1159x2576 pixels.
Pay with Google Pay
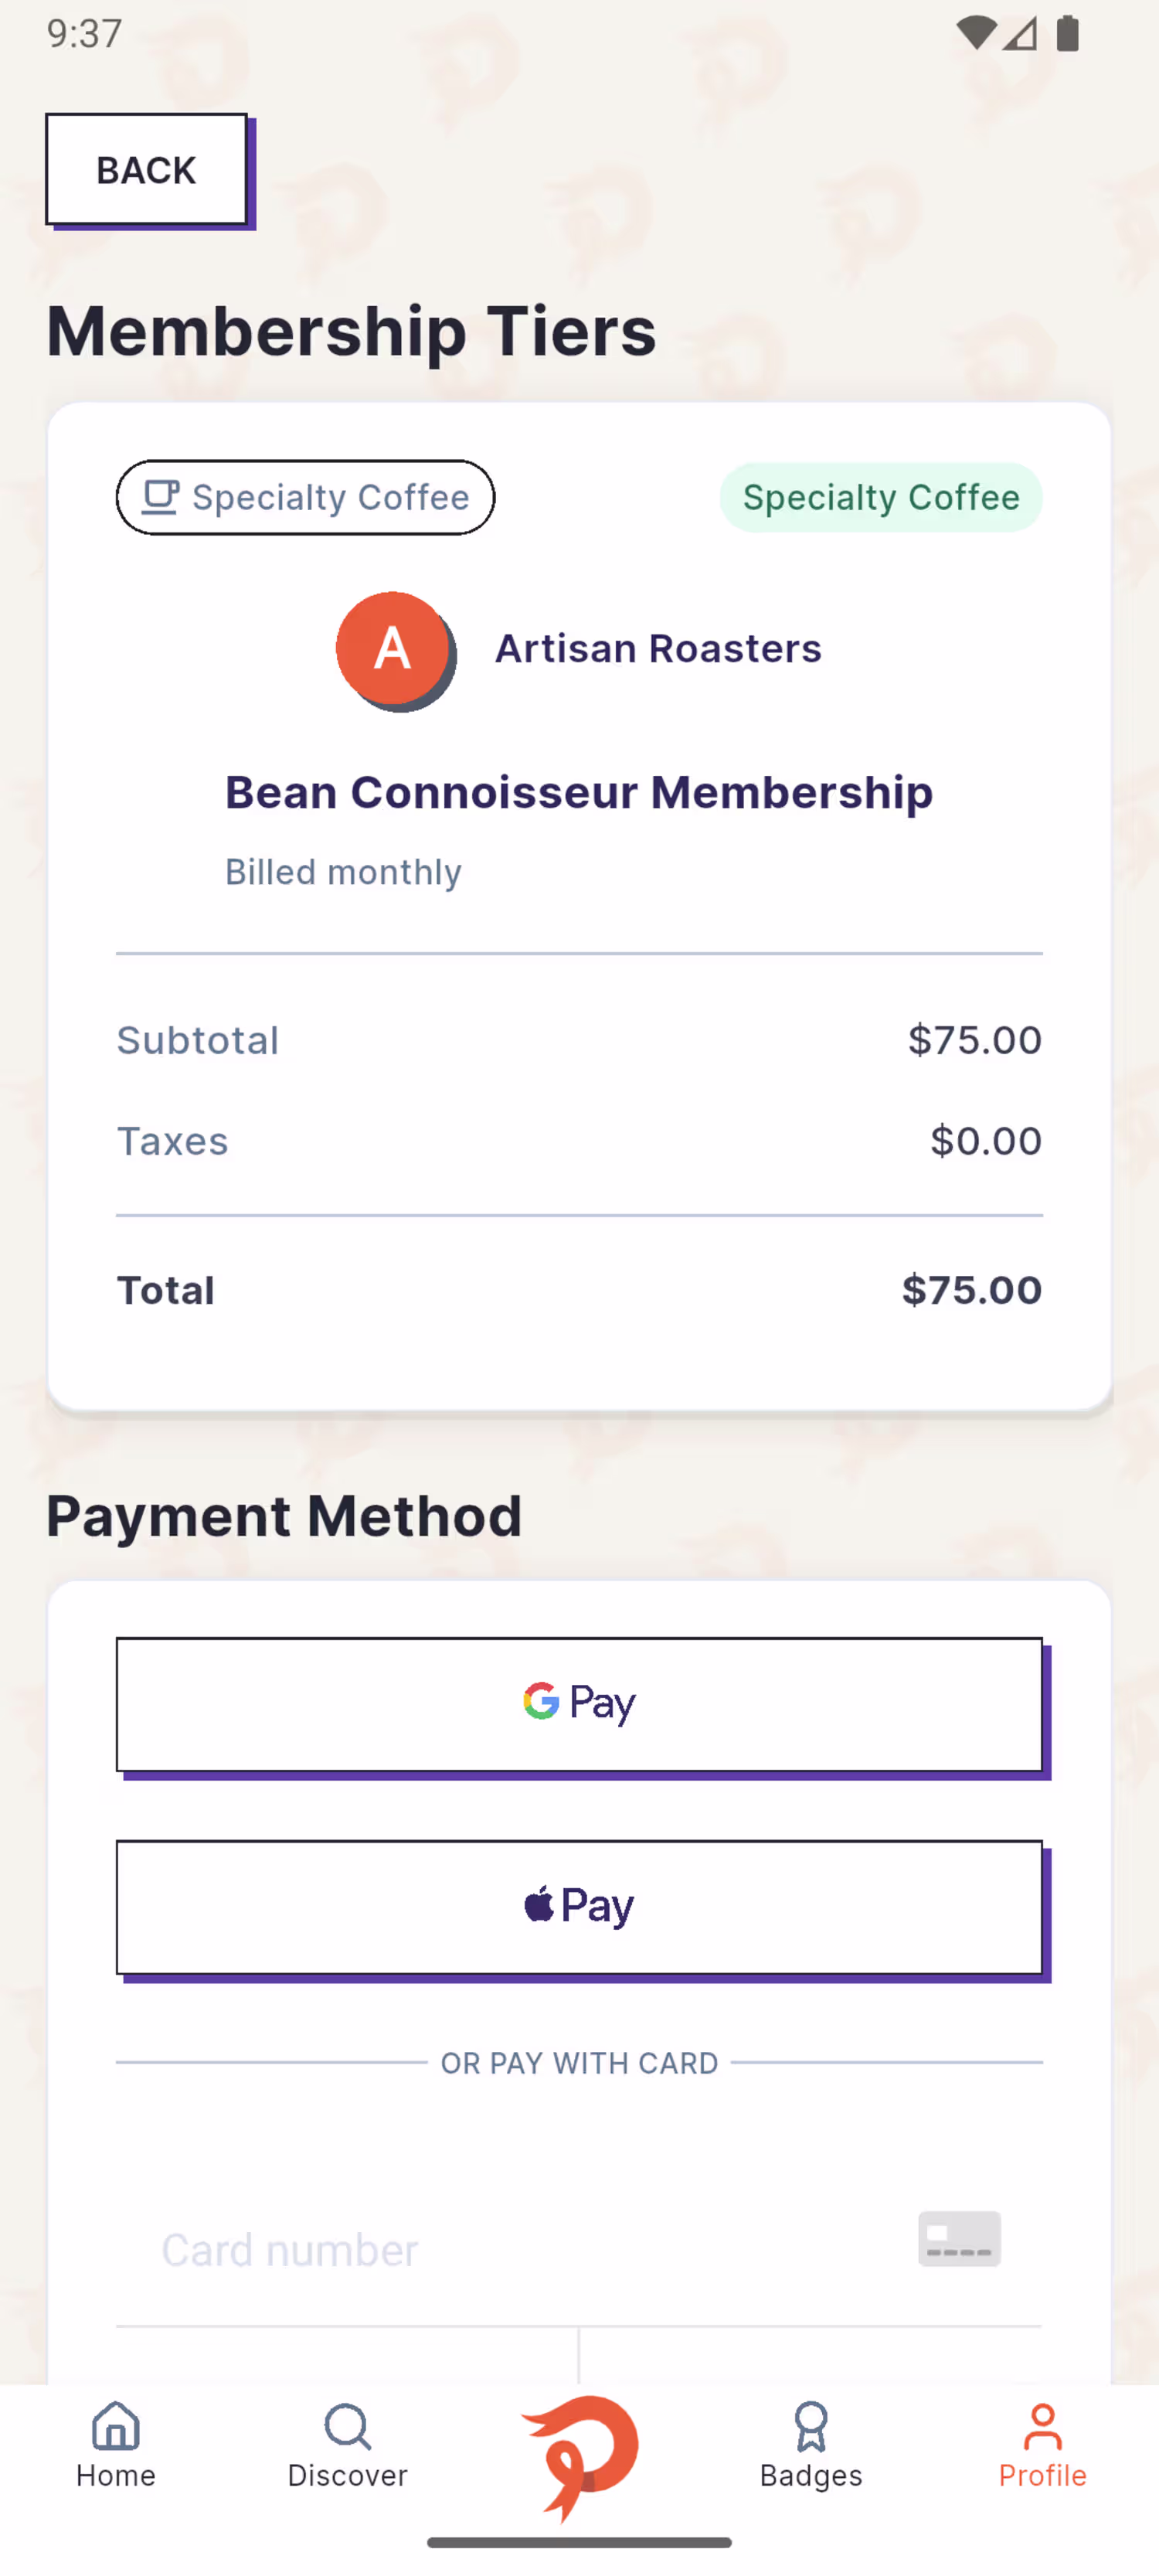coord(579,1703)
